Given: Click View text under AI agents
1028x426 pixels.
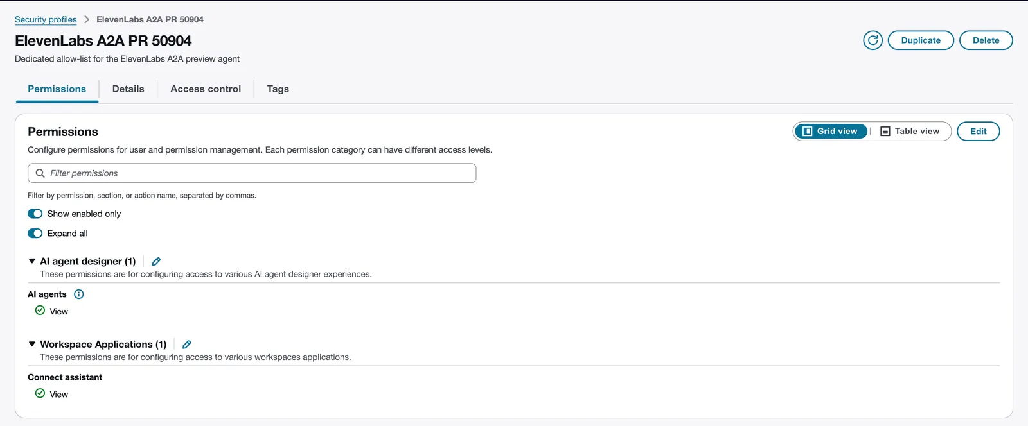Looking at the screenshot, I should [58, 311].
